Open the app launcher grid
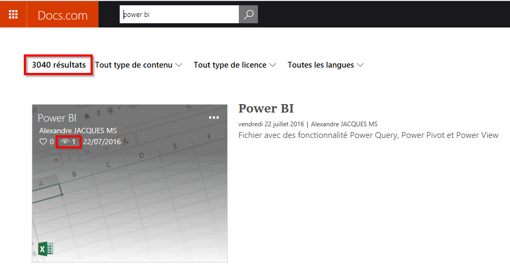Screen dimensions: 510x270 click(x=13, y=14)
